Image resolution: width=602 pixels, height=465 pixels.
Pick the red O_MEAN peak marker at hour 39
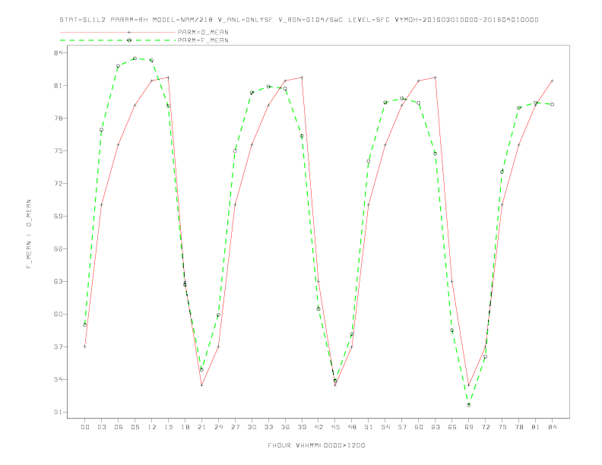(x=302, y=77)
